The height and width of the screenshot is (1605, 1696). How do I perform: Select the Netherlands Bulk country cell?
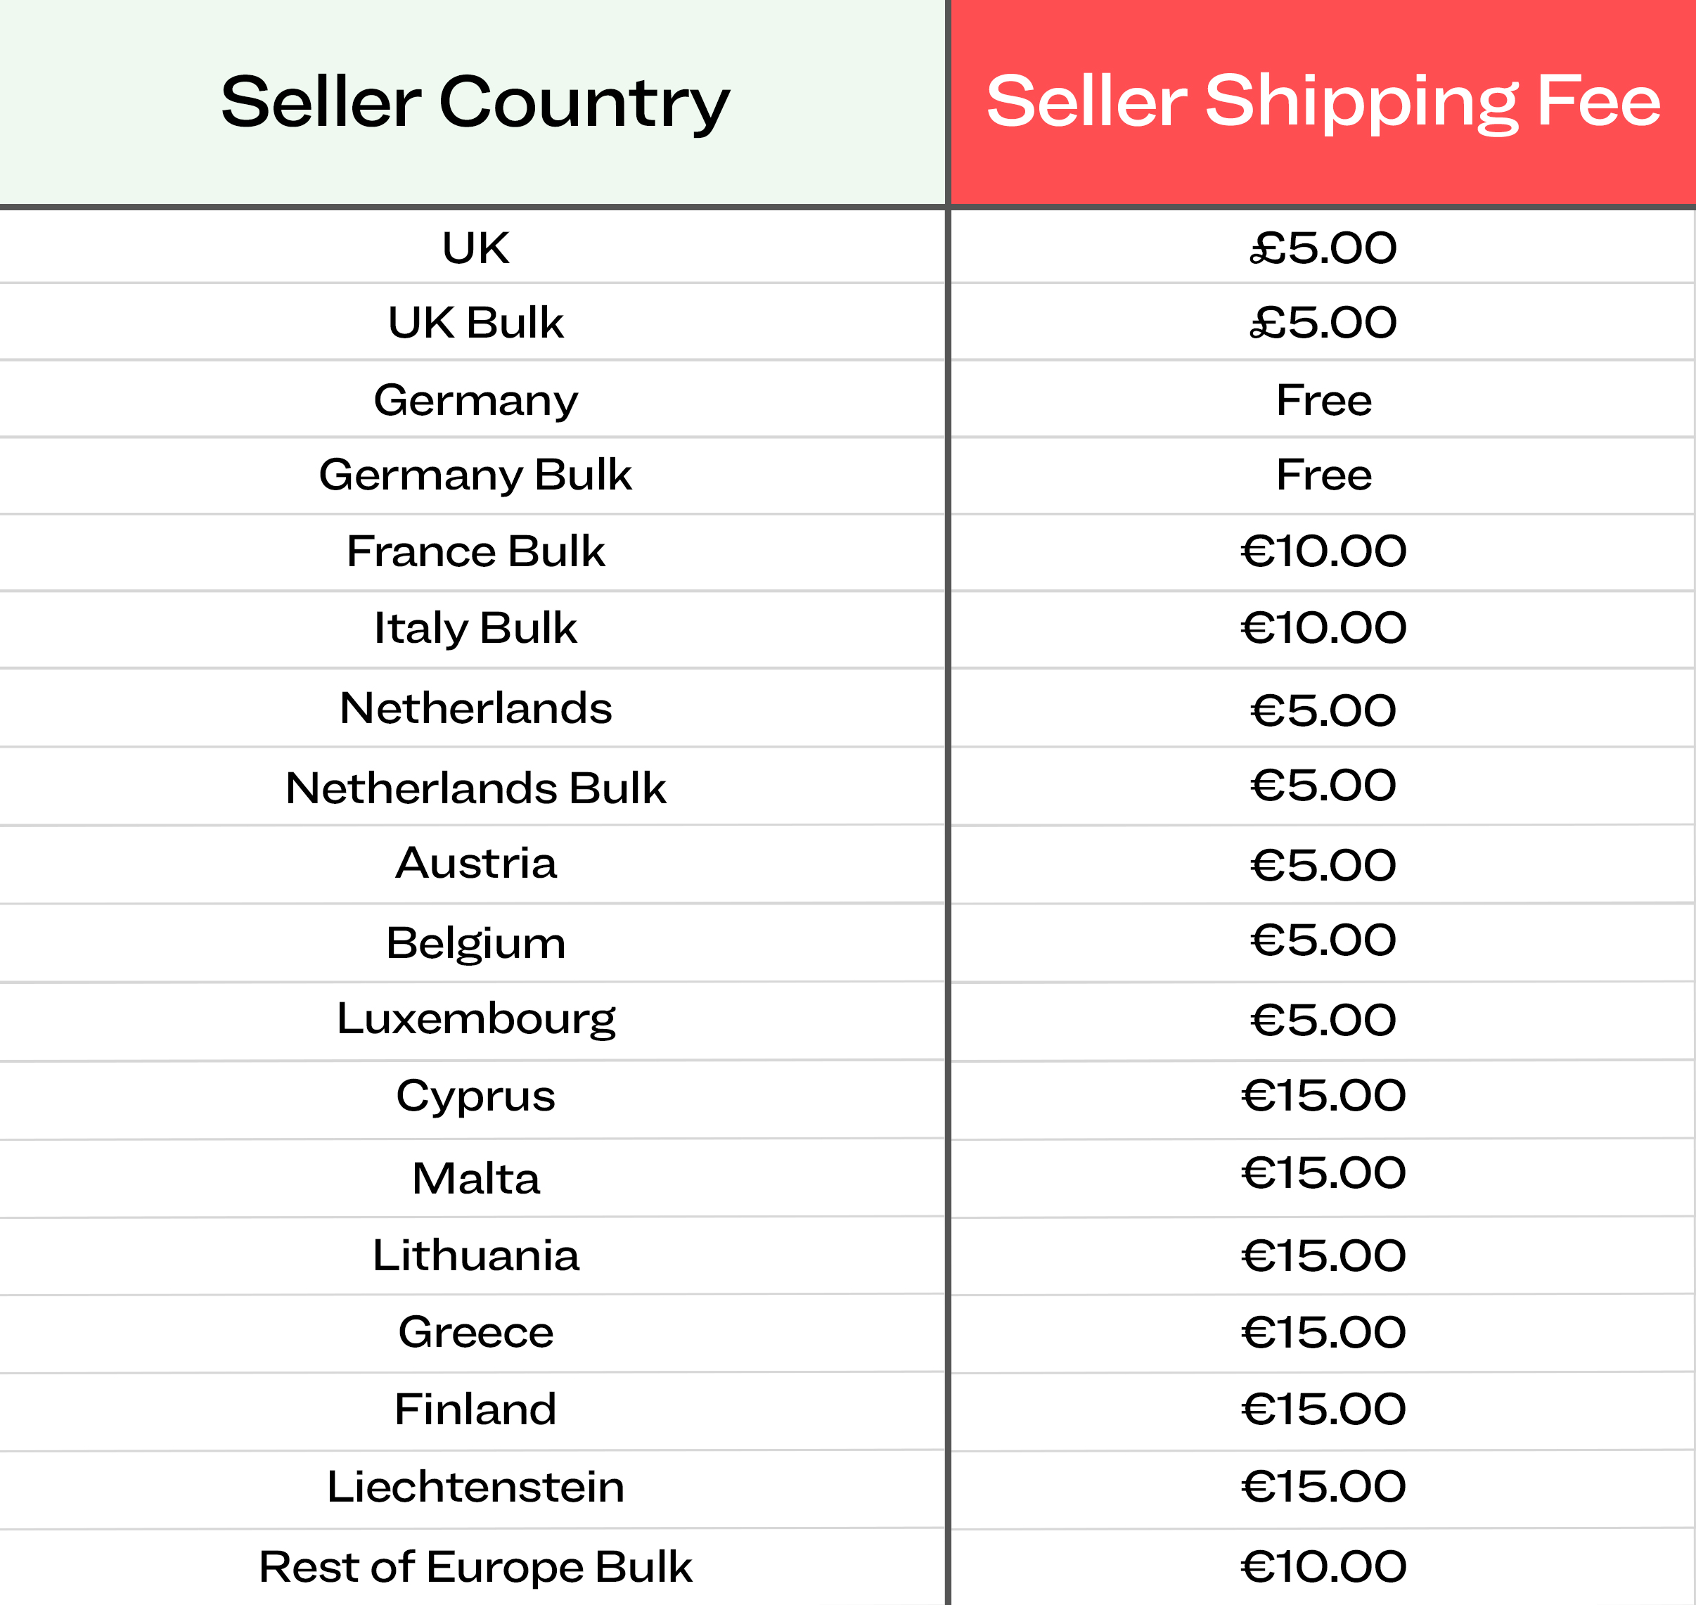tap(475, 788)
